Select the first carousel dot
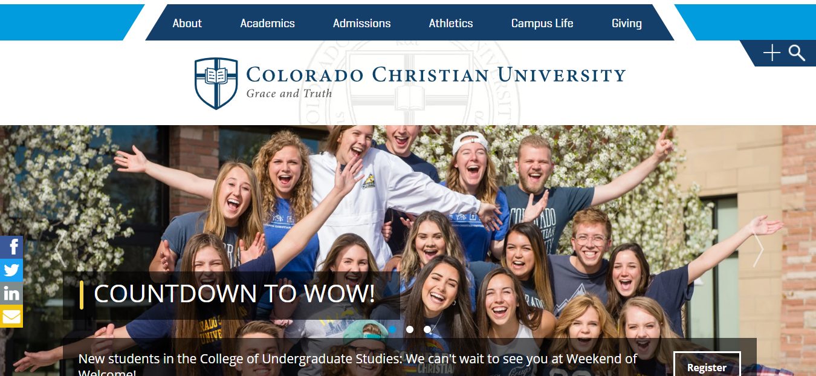The image size is (816, 376). [x=392, y=329]
